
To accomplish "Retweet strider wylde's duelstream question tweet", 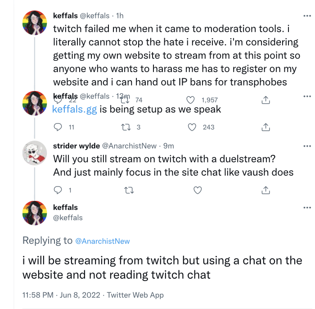I will click(129, 190).
